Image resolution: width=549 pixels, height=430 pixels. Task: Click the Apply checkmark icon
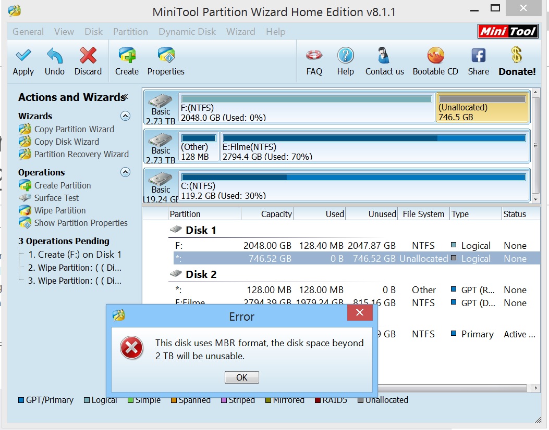pos(23,55)
